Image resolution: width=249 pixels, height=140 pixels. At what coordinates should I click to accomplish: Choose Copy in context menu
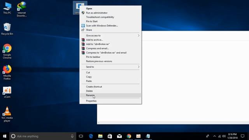[x=110, y=77]
